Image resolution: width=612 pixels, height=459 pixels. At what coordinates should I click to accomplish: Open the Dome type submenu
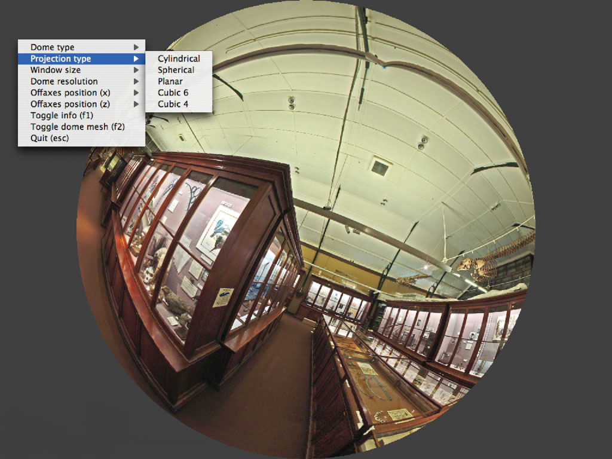click(x=81, y=47)
